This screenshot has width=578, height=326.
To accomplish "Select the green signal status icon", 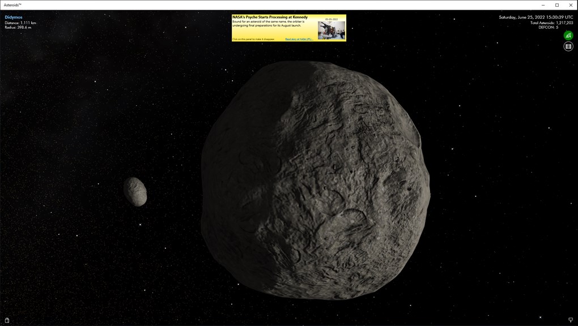I will pos(568,35).
